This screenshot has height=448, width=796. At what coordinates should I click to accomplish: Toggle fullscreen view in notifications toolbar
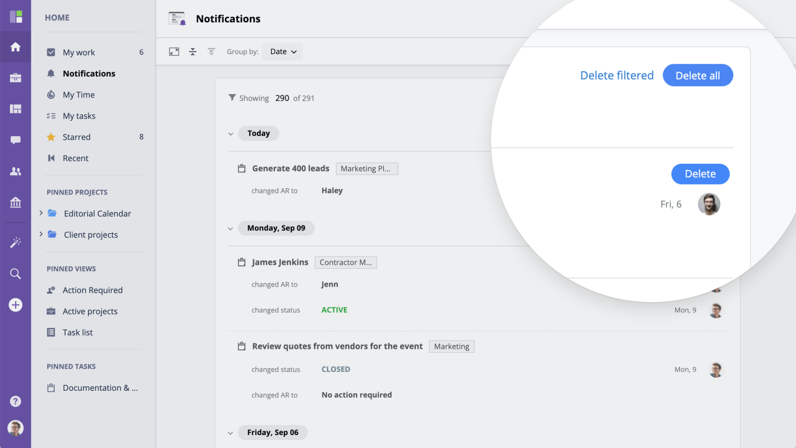[x=174, y=52]
